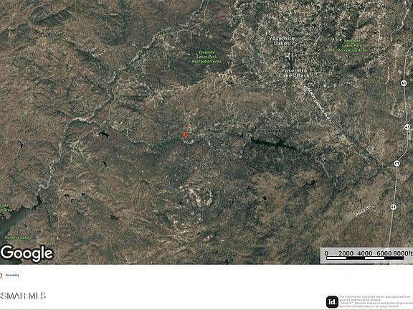Click the Highway 41 shield beside the parkway junction
Image resolution: width=413 pixels, height=310 pixels.
(397, 163)
